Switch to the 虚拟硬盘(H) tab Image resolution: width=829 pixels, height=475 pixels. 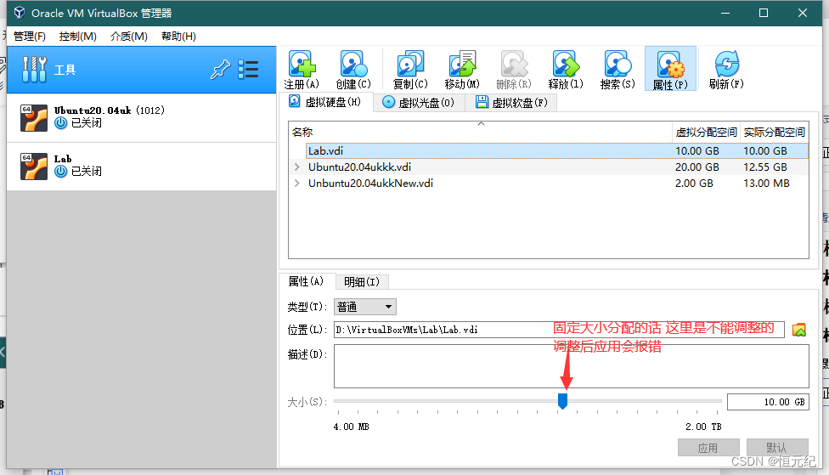point(325,102)
